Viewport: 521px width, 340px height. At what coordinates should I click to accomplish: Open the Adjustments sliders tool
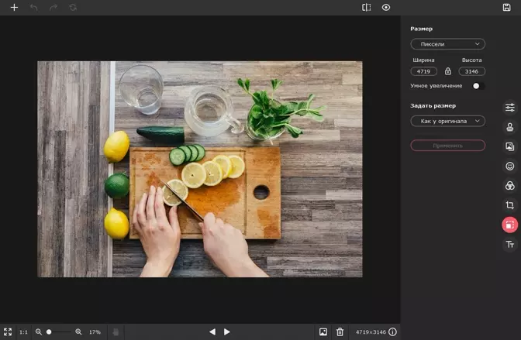[x=509, y=107]
